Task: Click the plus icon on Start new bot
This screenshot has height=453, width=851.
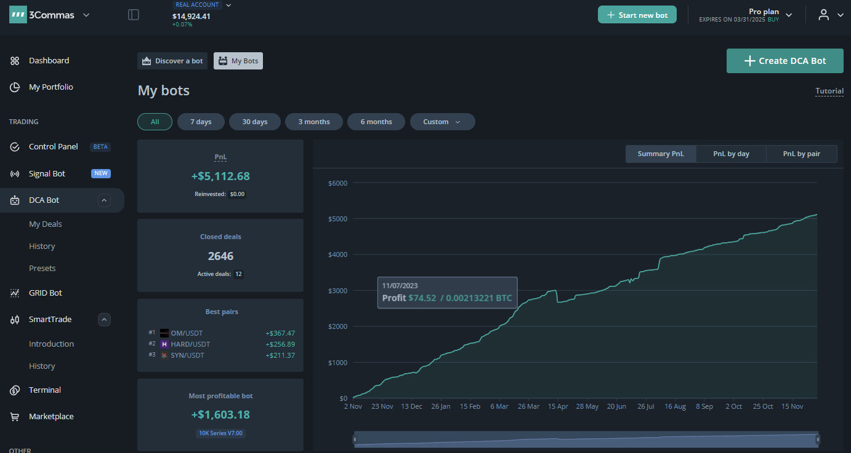Action: (611, 15)
